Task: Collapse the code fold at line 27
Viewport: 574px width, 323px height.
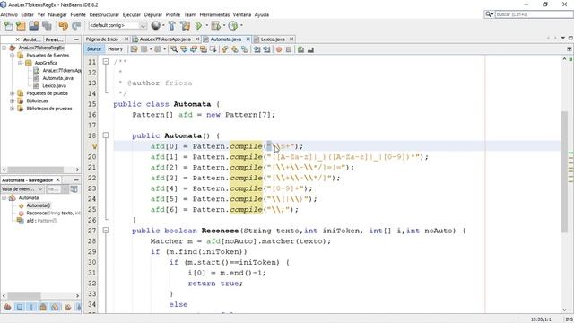Action: tap(106, 231)
